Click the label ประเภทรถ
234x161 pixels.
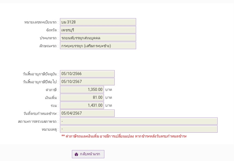pyautogui.click(x=49, y=38)
